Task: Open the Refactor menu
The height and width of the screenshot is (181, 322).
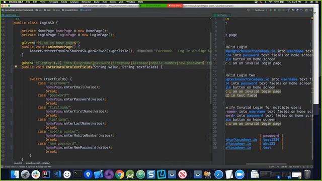Action: click(x=86, y=2)
